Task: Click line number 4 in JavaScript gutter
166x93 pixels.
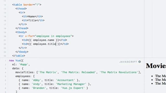Action: point(5,72)
